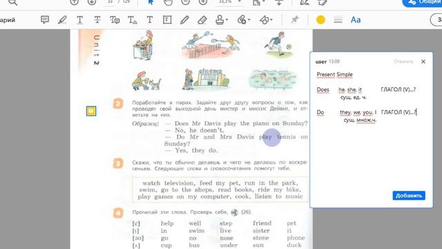Viewport: 442px width, 249px height.
Task: Click the 'Present Simple' comment line
Action: click(334, 75)
